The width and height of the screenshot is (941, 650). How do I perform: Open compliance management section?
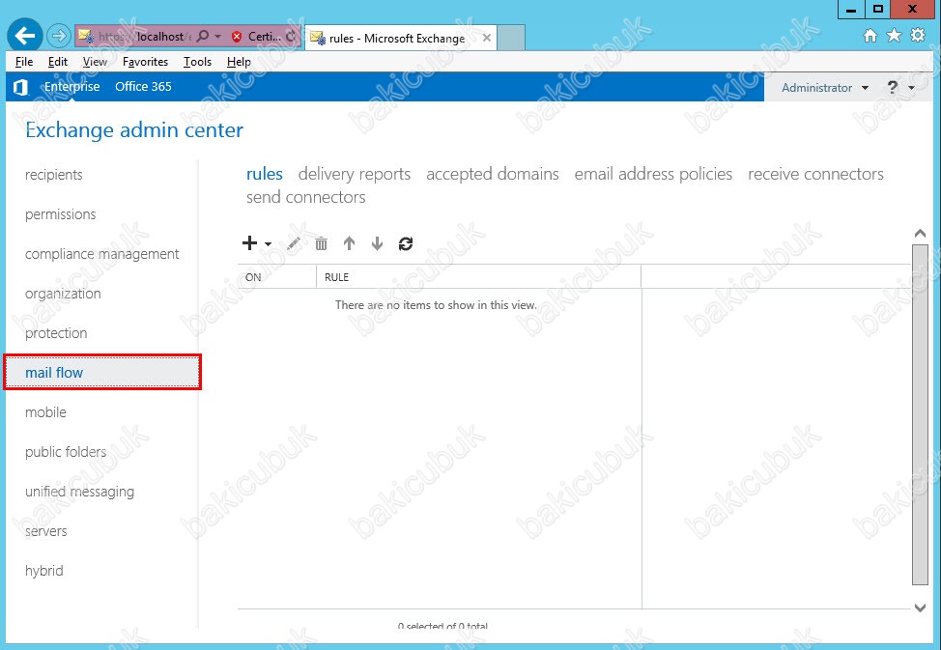point(102,254)
